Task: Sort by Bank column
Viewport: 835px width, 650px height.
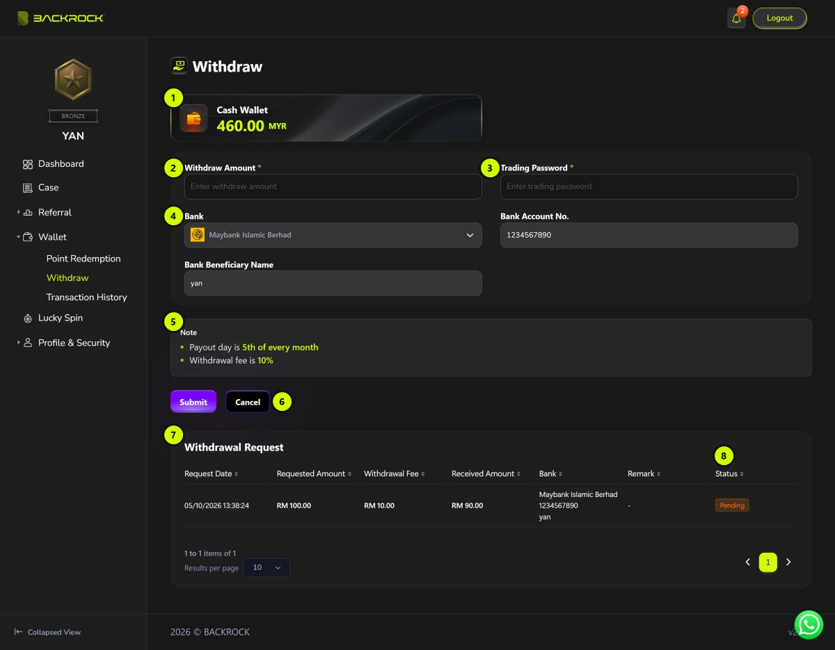Action: [550, 473]
